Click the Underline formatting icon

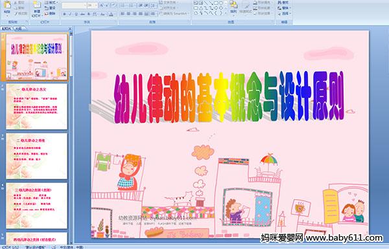click(76, 14)
